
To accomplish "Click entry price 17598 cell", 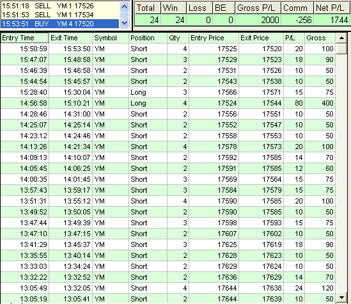I will 214,223.
